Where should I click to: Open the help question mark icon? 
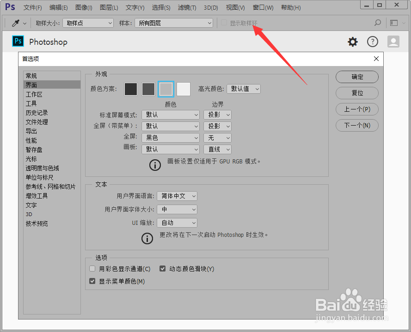pyautogui.click(x=373, y=42)
